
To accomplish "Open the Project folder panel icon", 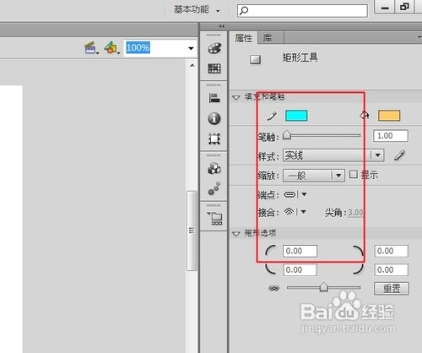I will [x=215, y=218].
